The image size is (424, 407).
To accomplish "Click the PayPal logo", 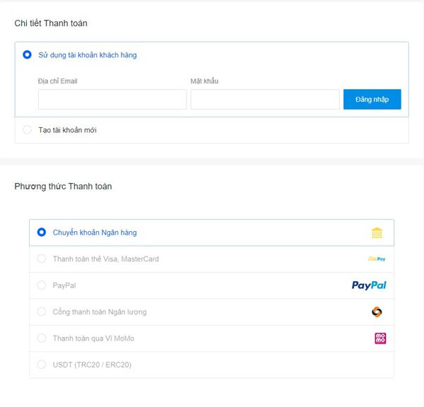I will coord(369,285).
